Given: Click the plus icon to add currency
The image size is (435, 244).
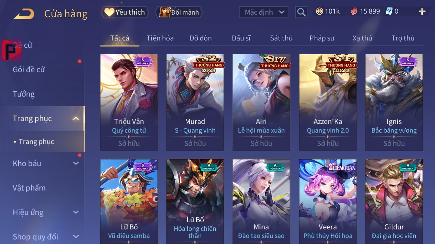Looking at the screenshot, I should pyautogui.click(x=422, y=12).
